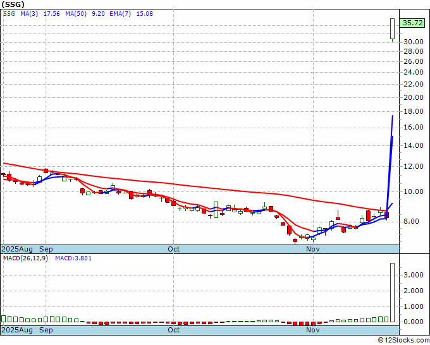This screenshot has height=345, width=430.
Task: Click the green SSG legend label
Action: pos(9,14)
